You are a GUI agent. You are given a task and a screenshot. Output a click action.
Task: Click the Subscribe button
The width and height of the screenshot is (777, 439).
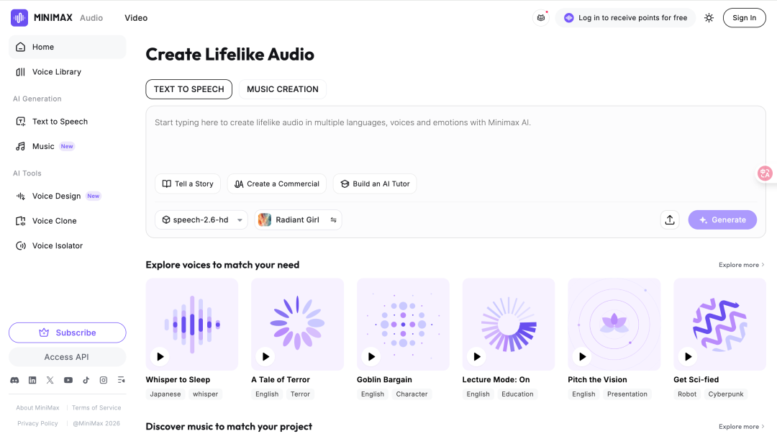click(68, 332)
